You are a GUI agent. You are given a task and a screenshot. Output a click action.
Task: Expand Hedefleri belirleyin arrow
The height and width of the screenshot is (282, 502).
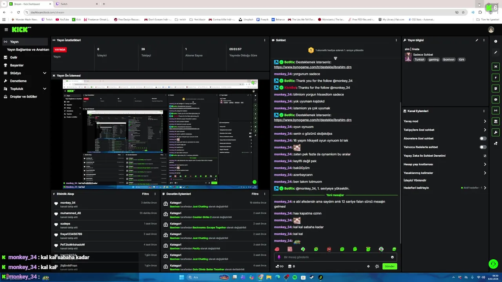[485, 188]
